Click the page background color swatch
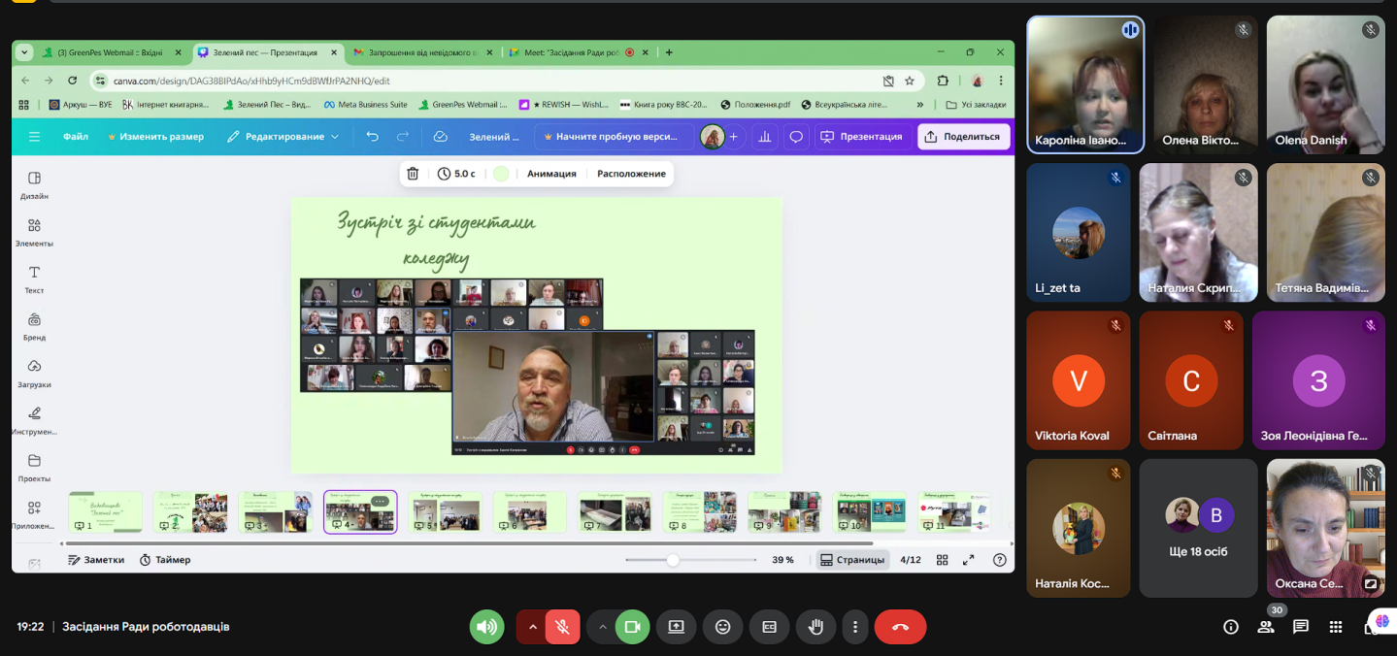This screenshot has height=656, width=1397. (501, 174)
